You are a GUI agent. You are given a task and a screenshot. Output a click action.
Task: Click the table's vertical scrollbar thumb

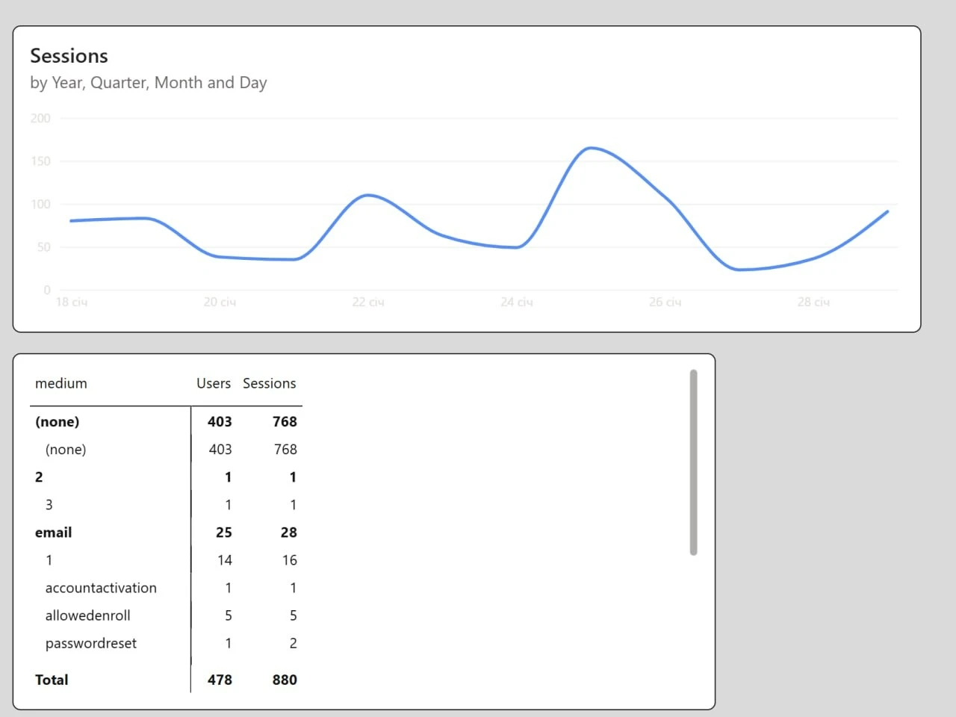coord(693,462)
